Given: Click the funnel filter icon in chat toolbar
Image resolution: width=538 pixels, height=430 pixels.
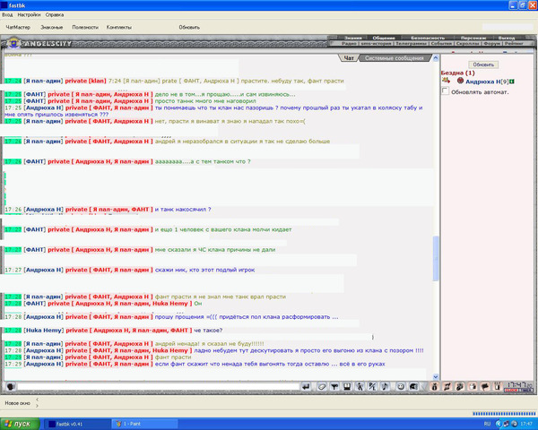Looking at the screenshot, I should coord(334,387).
